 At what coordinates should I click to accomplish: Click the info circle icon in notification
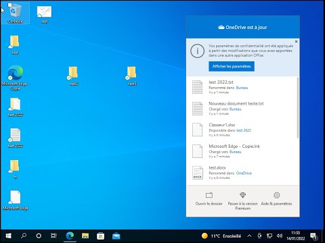coord(197,51)
